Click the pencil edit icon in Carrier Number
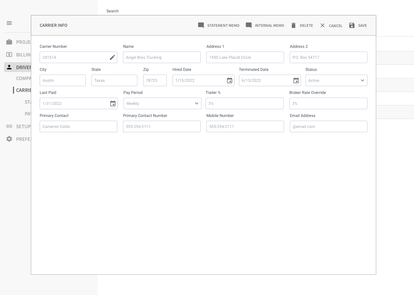 (x=112, y=57)
